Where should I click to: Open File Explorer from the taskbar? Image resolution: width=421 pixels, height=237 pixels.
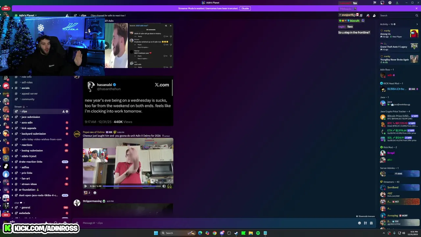pos(251,233)
